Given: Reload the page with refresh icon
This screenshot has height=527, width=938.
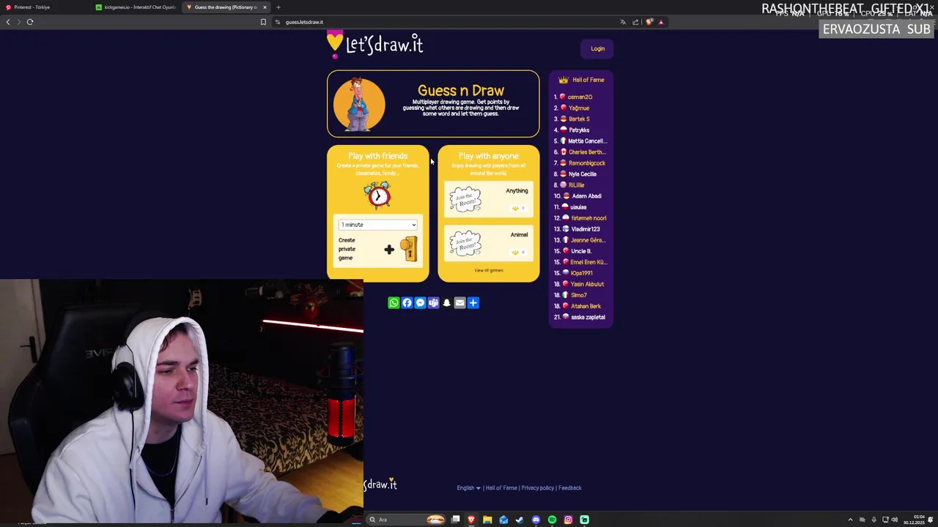Looking at the screenshot, I should pos(30,22).
